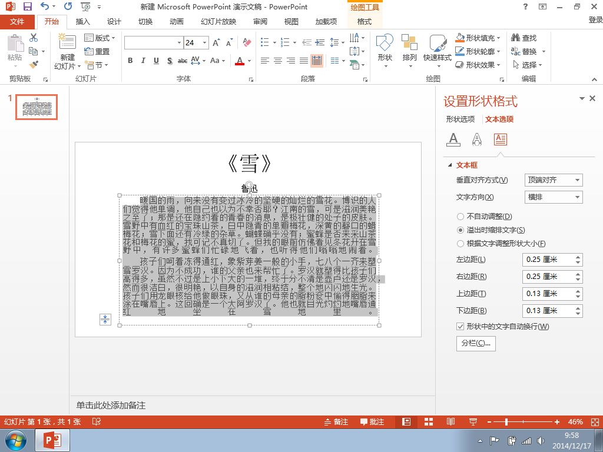Align text to the right

click(x=291, y=61)
